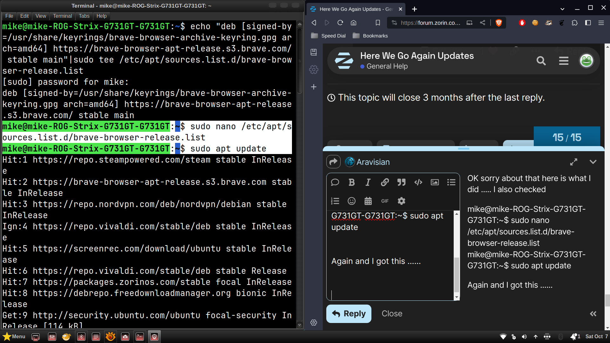
Task: Open the star Menu on taskbar
Action: [x=14, y=336]
